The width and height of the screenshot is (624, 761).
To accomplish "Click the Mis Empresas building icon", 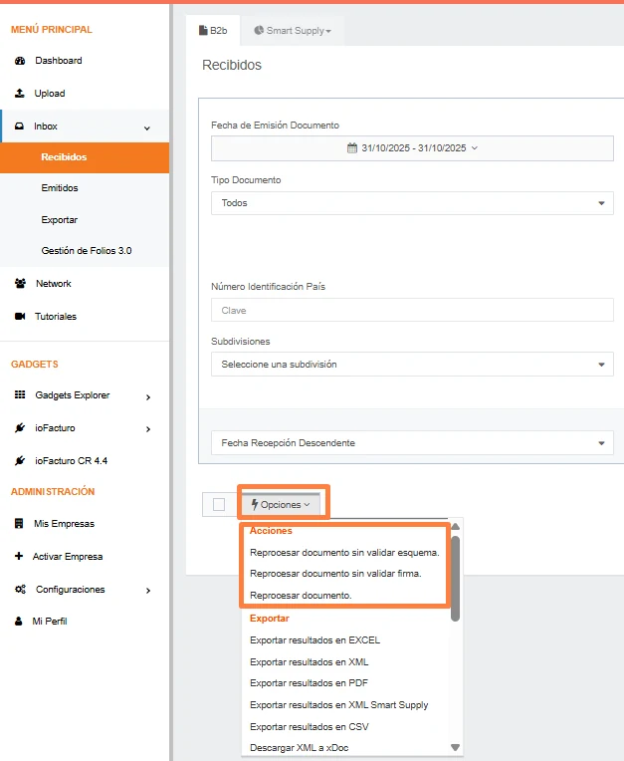I will point(19,523).
